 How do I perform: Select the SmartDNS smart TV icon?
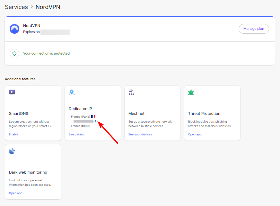[x=12, y=92]
